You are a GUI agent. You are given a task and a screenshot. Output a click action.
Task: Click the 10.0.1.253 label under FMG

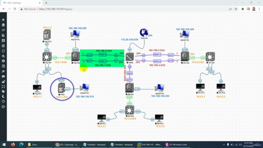pos(62,97)
